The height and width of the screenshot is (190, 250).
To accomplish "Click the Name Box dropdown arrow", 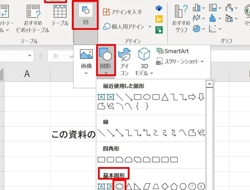I will (30, 56).
